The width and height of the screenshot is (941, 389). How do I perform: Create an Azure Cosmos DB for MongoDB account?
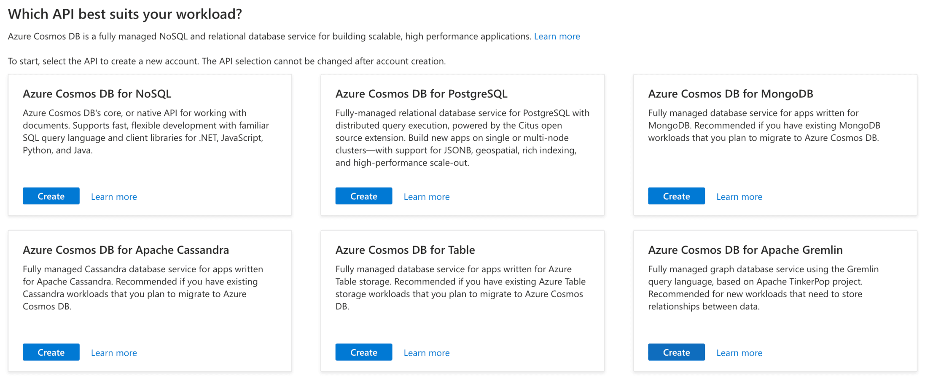click(x=676, y=196)
